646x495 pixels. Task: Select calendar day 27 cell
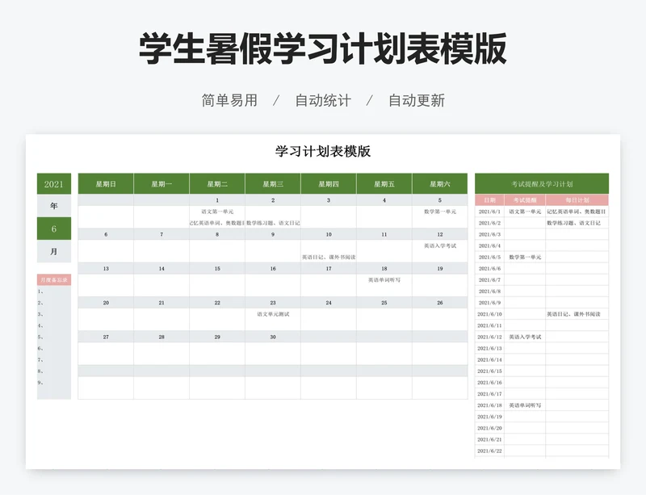[x=106, y=338]
